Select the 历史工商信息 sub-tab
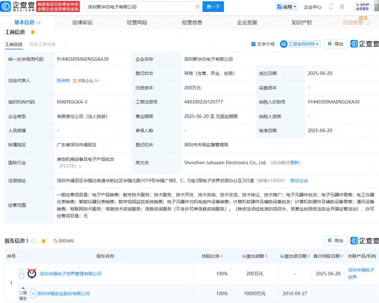This screenshot has height=303, width=379. pyautogui.click(x=42, y=44)
